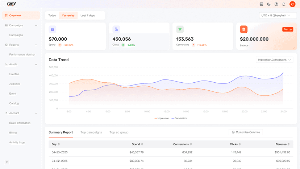The height and width of the screenshot is (169, 300).
Task: Switch to Top ad group tab
Action: (119, 132)
